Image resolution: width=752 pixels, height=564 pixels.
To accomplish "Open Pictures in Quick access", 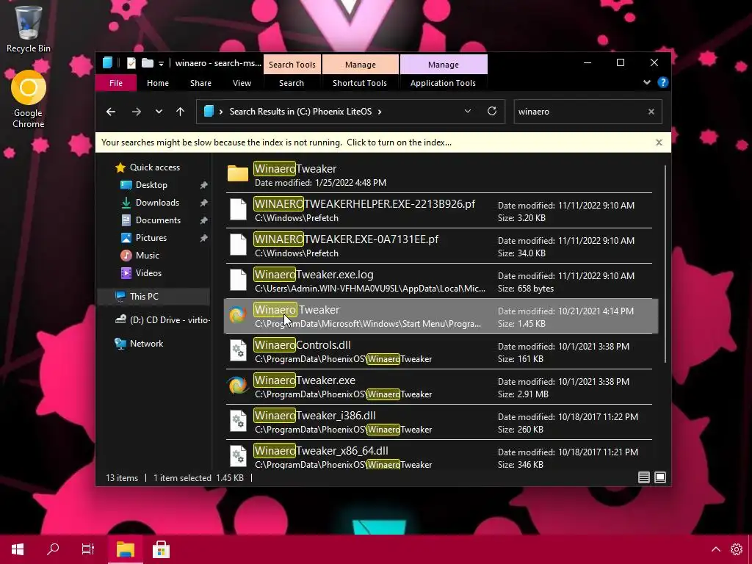I will (x=151, y=238).
